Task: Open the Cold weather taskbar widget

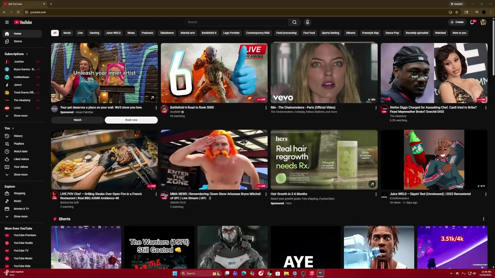Action: click(x=15, y=273)
